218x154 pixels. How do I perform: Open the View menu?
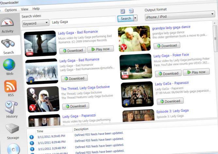[x=24, y=9]
